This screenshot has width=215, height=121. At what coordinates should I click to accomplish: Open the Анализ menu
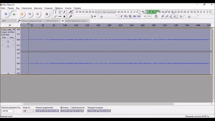point(68,8)
